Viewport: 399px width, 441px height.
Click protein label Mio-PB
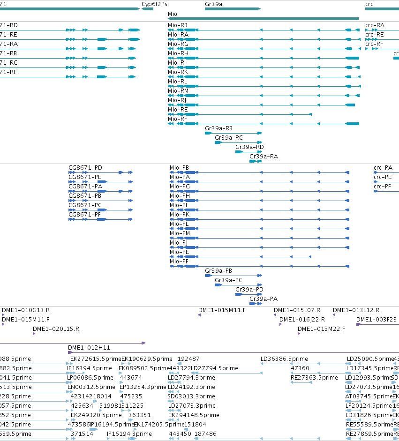tap(179, 167)
